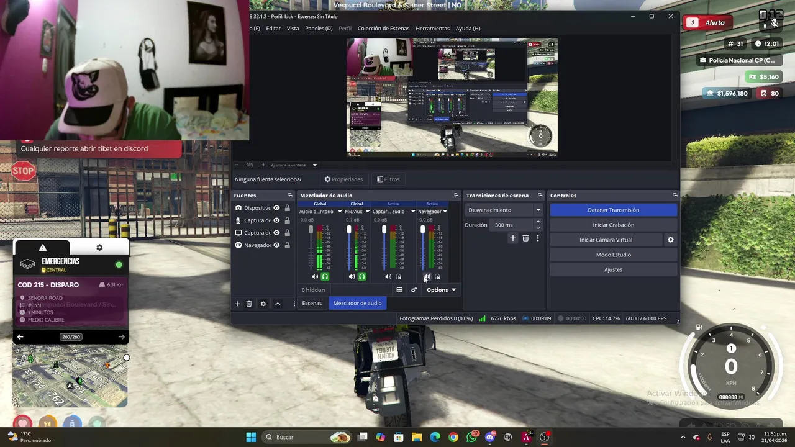
Task: Click the Mic/Aux volume fader
Action: tap(349, 230)
